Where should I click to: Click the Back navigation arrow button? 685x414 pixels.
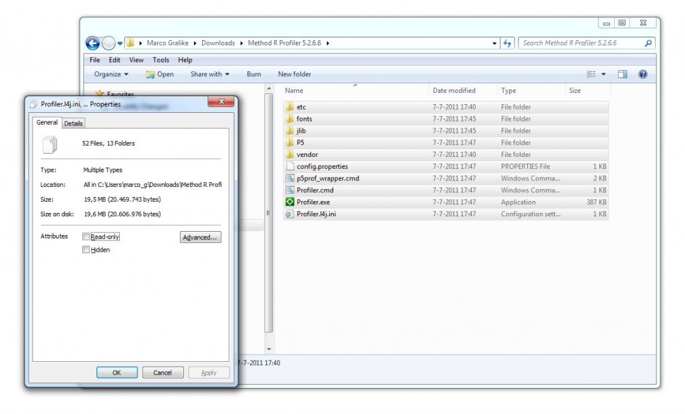93,43
